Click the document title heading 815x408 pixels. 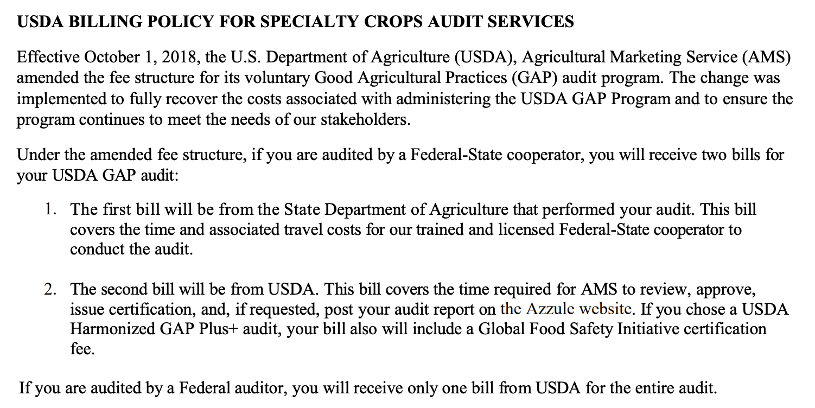coord(295,21)
